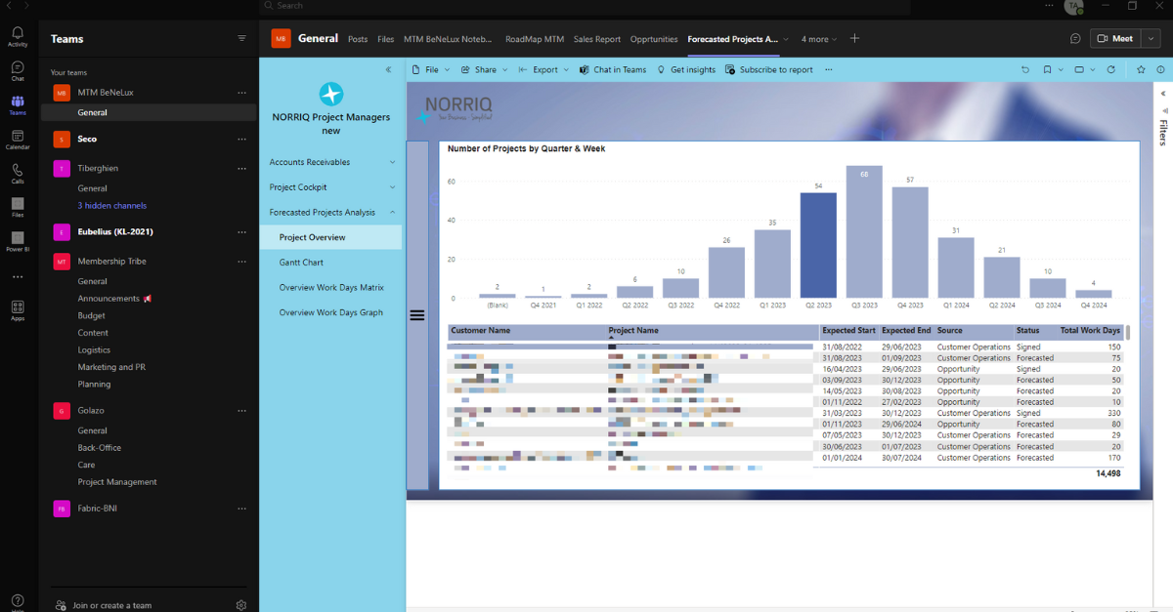This screenshot has width=1173, height=612.
Task: Open the tab conversation icon
Action: pos(1075,39)
